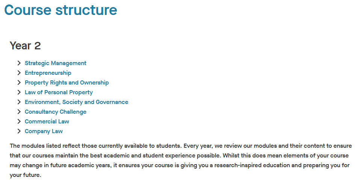Open the Strategic Management module link
Viewport: 355px width, 184px height.
coord(56,63)
